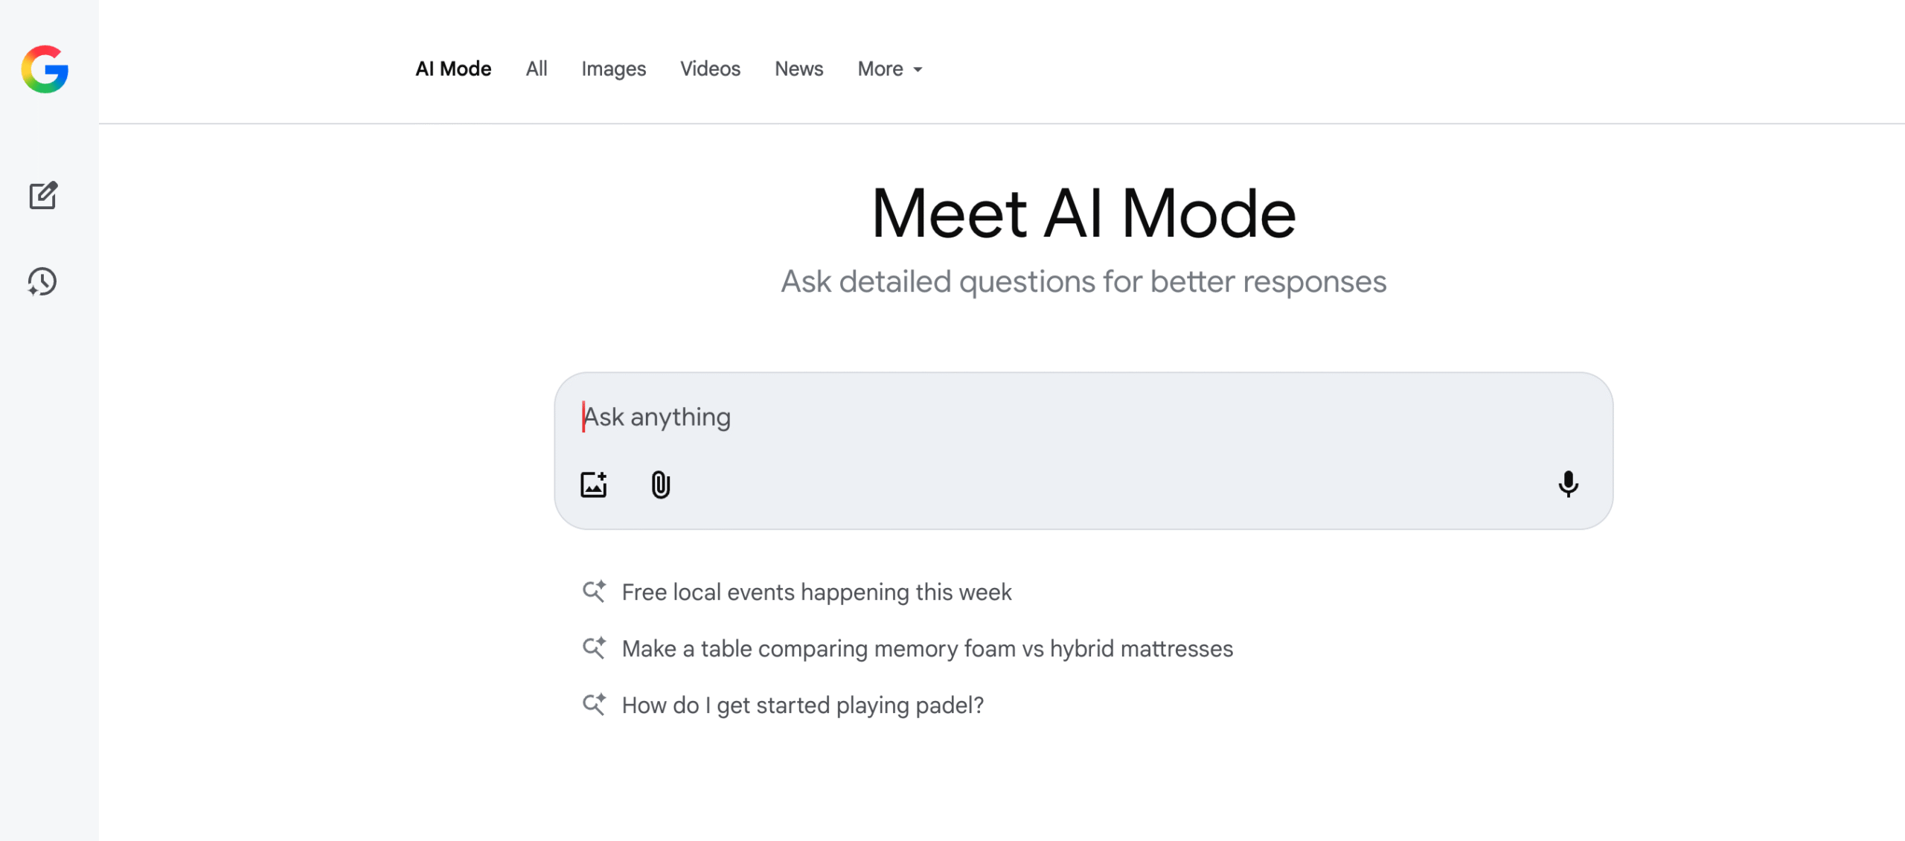Click search icon beside local events suggestion
The height and width of the screenshot is (841, 1905).
click(x=594, y=592)
